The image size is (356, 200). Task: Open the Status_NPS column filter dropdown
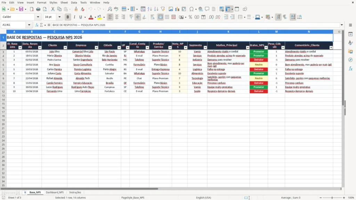[x=266, y=48]
